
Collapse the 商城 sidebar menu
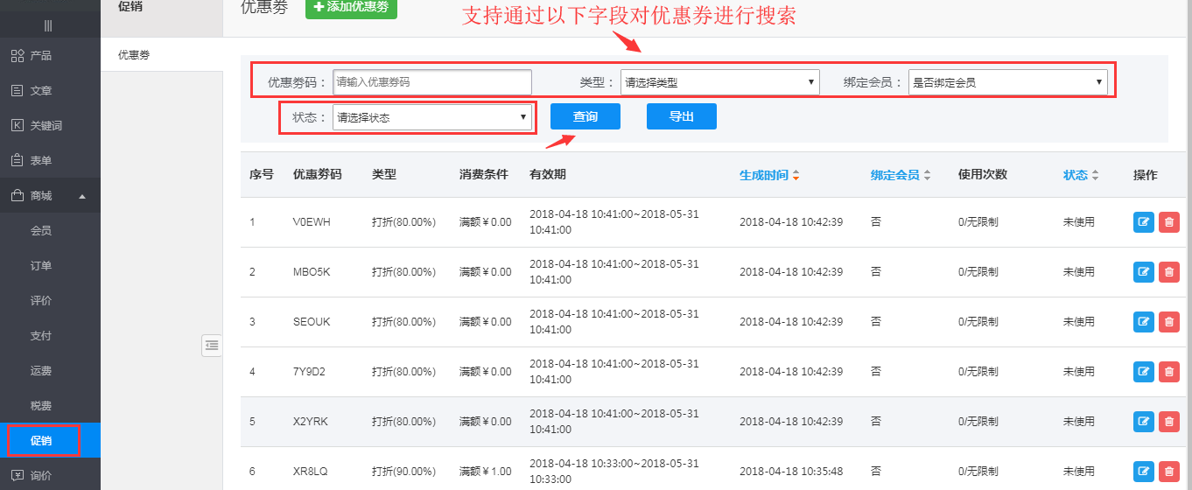[50, 196]
